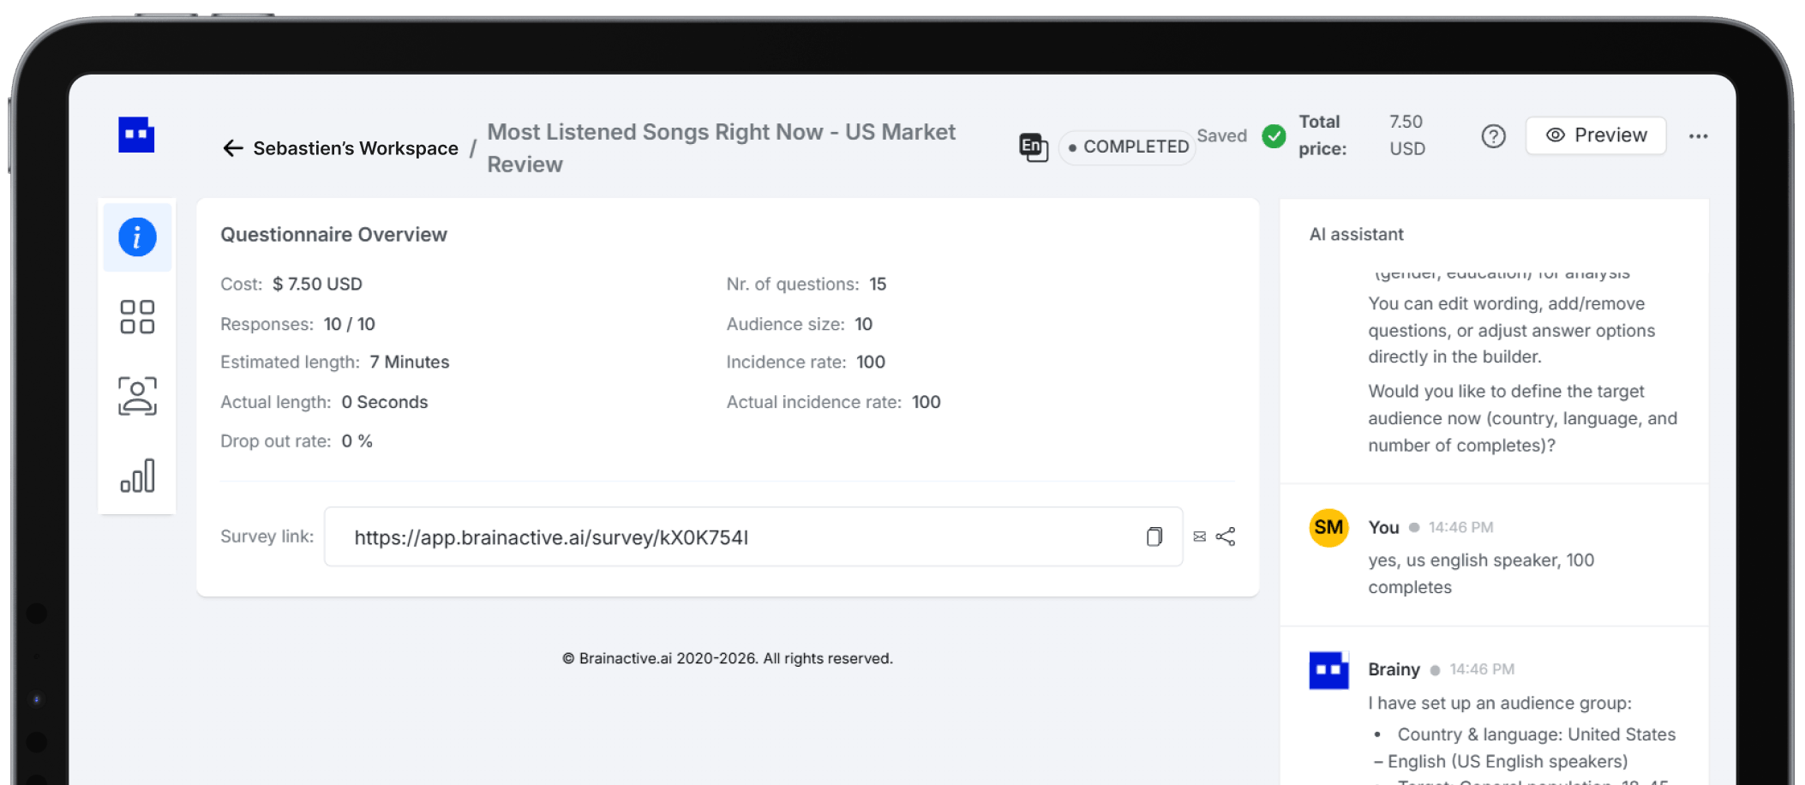Open the results bar chart icon
The width and height of the screenshot is (1805, 785).
tap(137, 476)
